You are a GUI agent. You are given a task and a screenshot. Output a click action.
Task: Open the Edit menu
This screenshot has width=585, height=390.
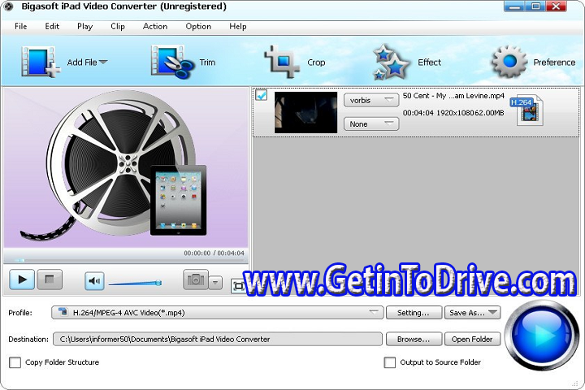[x=52, y=27]
